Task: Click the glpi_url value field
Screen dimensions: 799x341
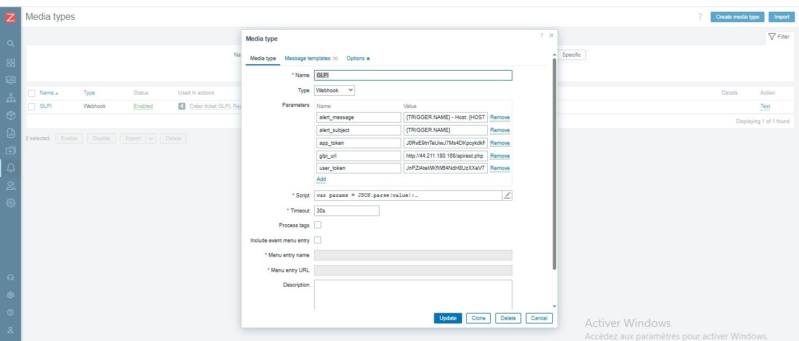Action: coord(446,156)
